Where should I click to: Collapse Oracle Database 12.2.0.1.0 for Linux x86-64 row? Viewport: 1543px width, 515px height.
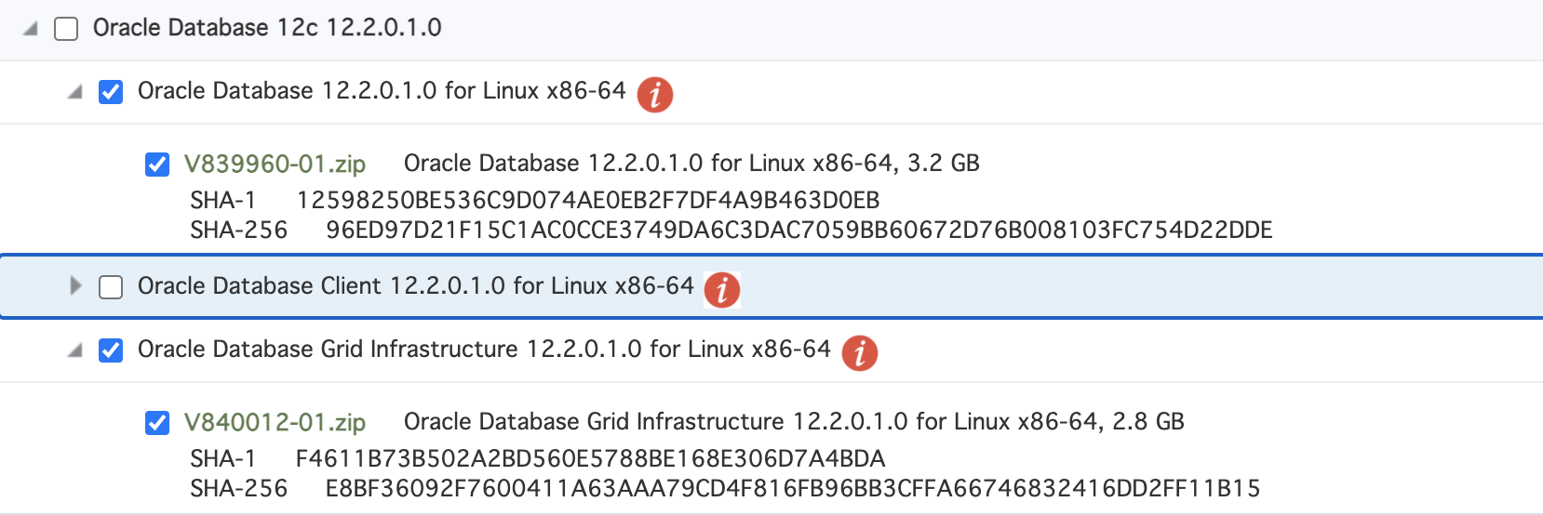tap(75, 92)
